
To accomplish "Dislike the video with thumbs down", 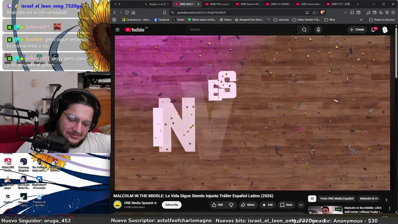I will [x=231, y=205].
